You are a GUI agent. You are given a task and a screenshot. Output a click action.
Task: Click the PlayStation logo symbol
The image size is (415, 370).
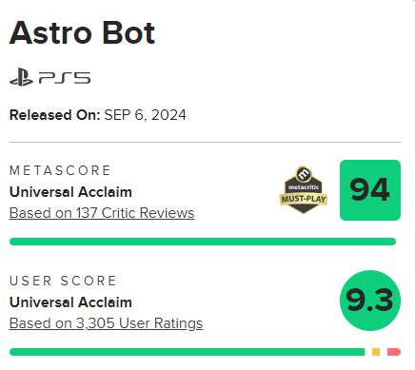click(21, 77)
